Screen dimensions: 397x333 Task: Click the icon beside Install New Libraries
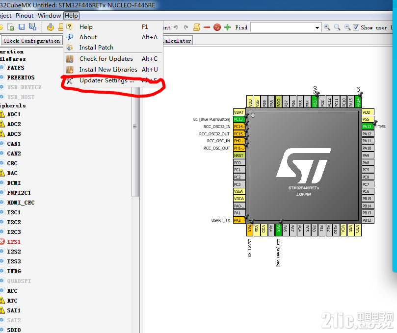pos(70,70)
